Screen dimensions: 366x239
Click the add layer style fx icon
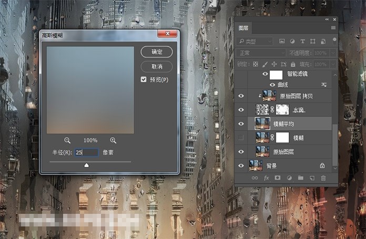click(x=266, y=178)
